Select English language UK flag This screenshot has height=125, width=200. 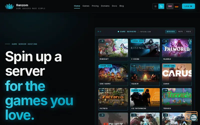[170, 6]
